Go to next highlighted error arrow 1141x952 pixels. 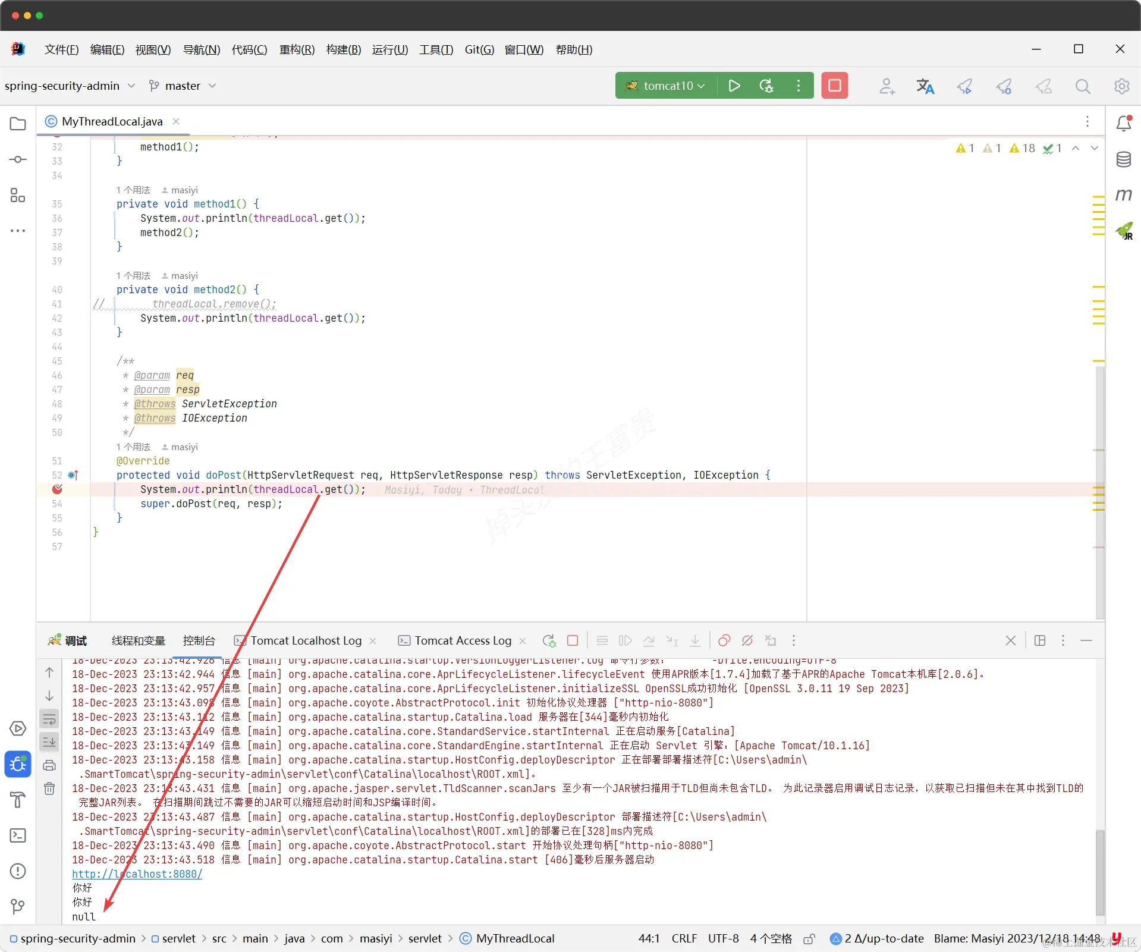pyautogui.click(x=1095, y=148)
